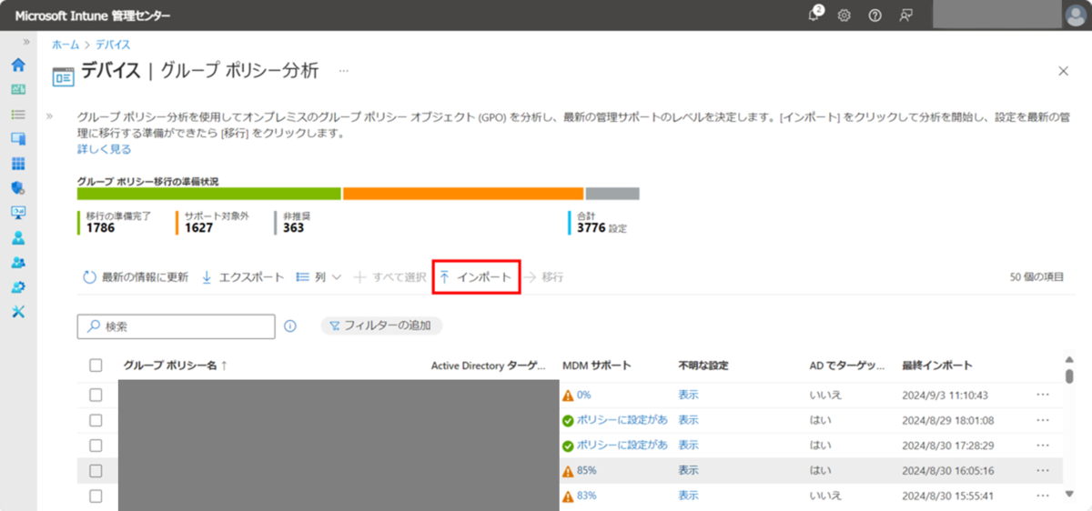
Task: Click green 移行の準備完了 progress segment
Action: (209, 194)
